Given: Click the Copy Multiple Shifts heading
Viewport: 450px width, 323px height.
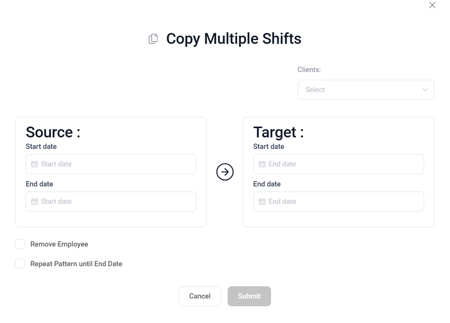Looking at the screenshot, I should 233,39.
